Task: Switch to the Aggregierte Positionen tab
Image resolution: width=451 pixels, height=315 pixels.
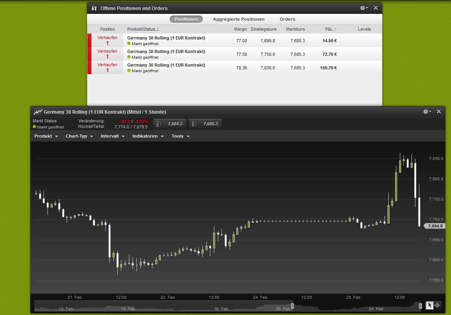Action: (239, 19)
